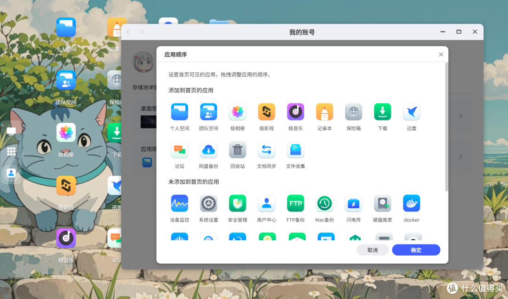The width and height of the screenshot is (508, 299).
Task: Click the Mac备份 app icon
Action: (x=324, y=204)
